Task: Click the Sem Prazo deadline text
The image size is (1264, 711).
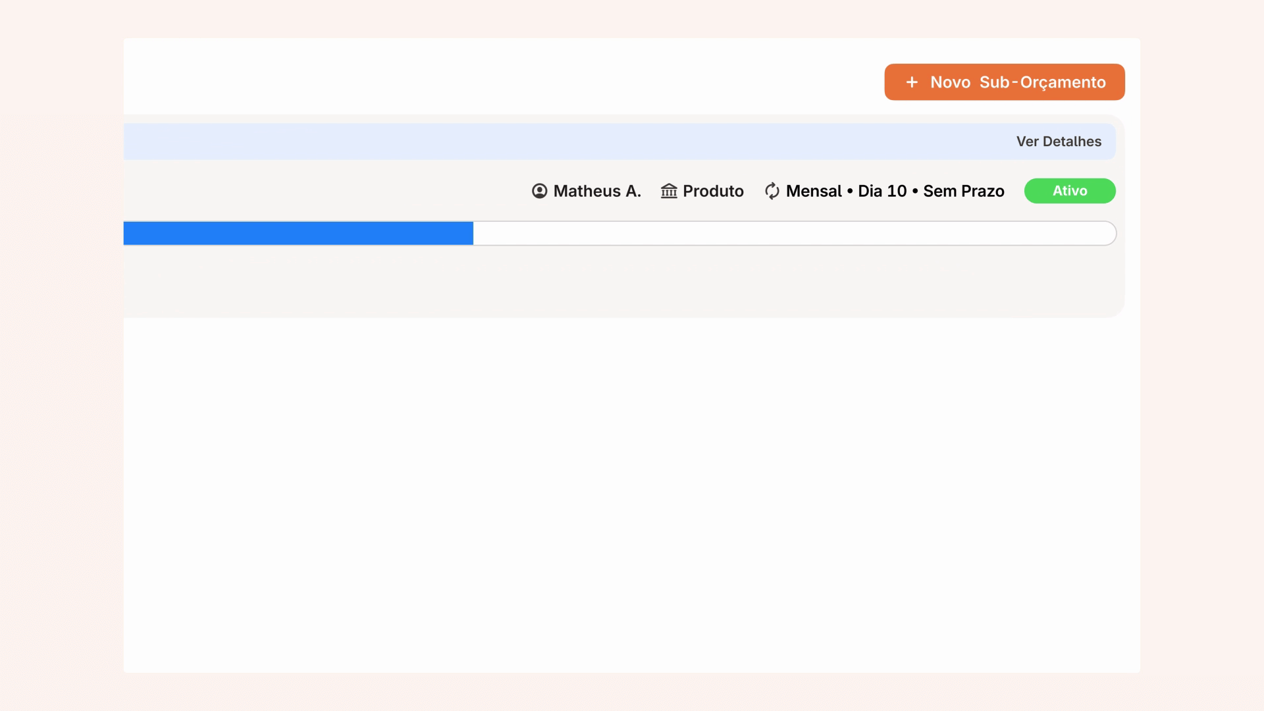Action: click(963, 191)
